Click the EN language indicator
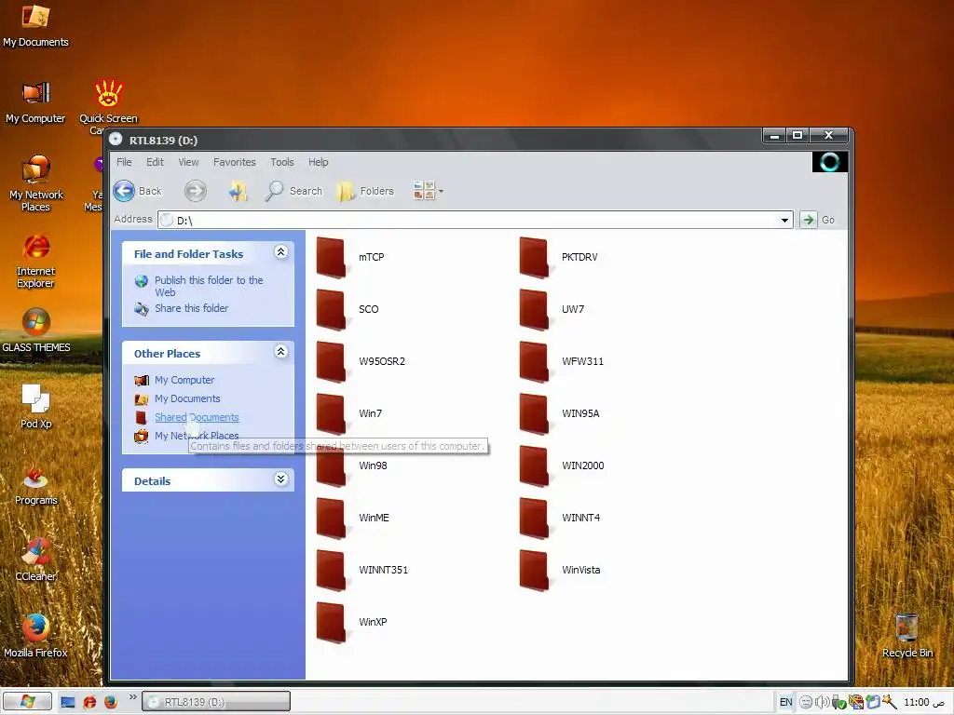 click(785, 702)
